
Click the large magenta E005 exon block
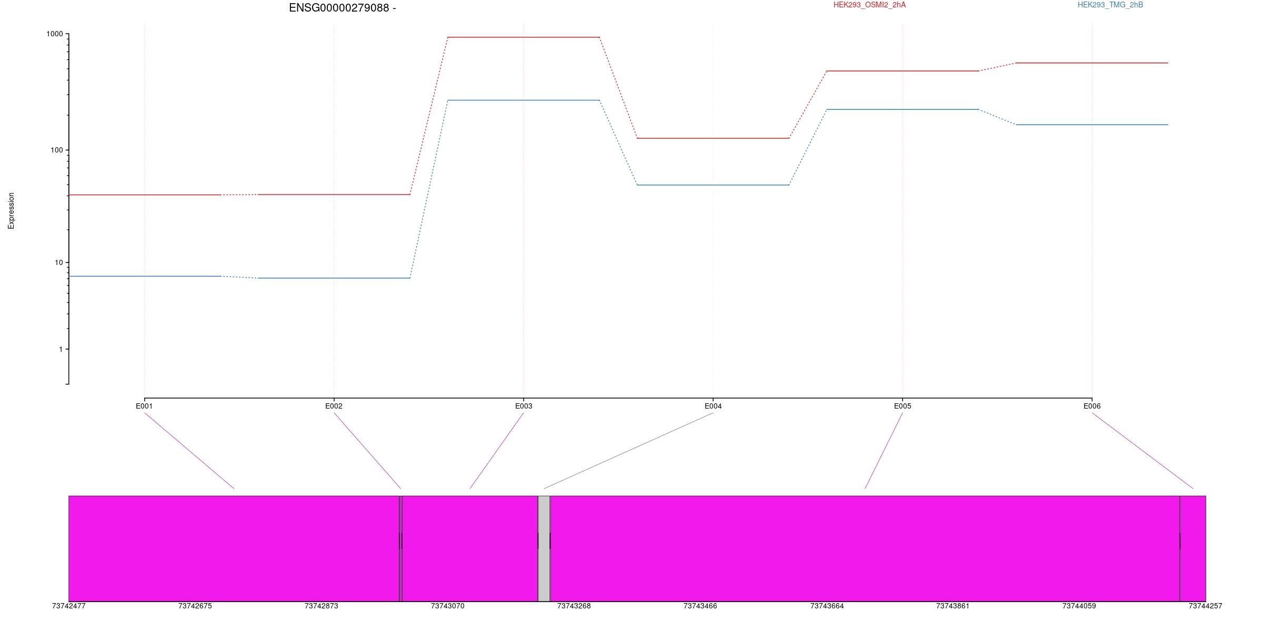pyautogui.click(x=865, y=548)
